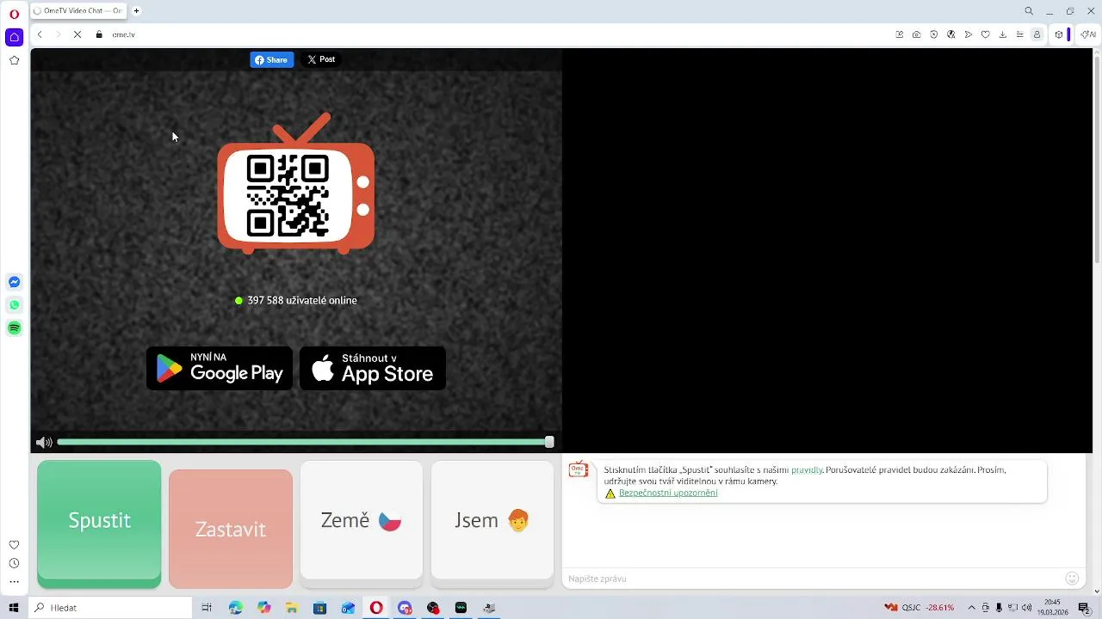Go forward with browser forward arrow
This screenshot has height=619, width=1102.
pos(58,34)
